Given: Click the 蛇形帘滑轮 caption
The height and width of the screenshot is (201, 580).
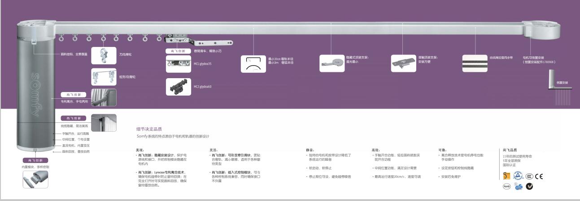Looking at the screenshot, I should pyautogui.click(x=127, y=77).
